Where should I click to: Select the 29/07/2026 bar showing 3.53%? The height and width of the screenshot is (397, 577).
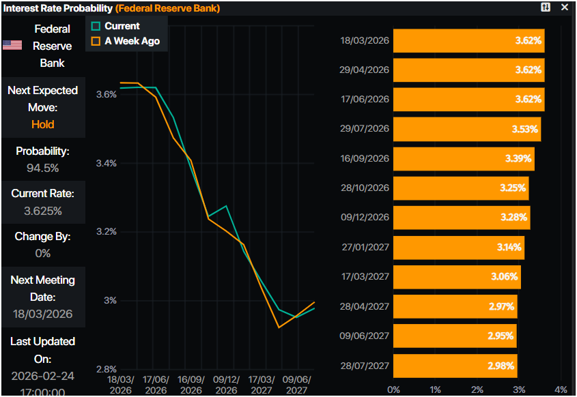pyautogui.click(x=466, y=129)
